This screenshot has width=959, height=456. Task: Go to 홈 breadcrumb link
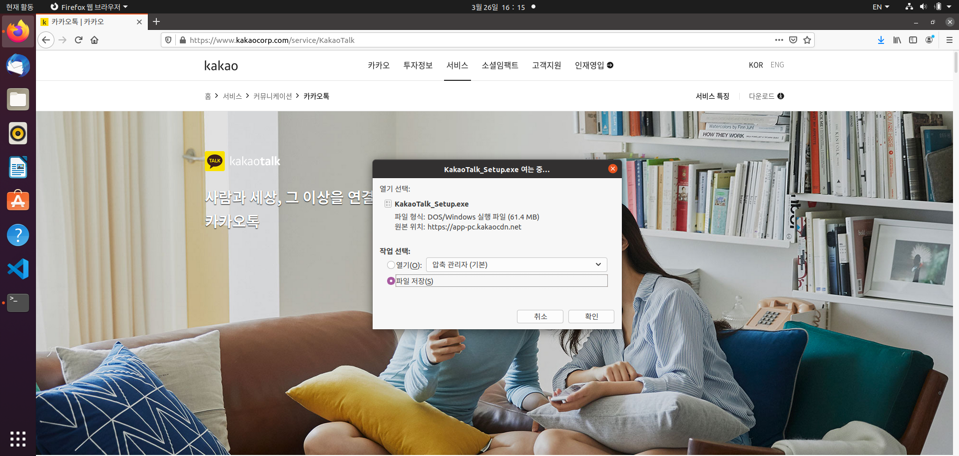pyautogui.click(x=208, y=96)
